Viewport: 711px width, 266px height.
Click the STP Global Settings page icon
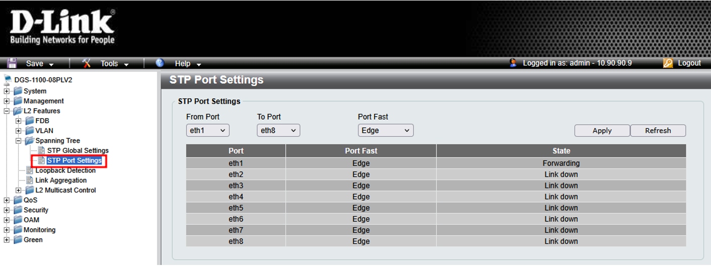(41, 150)
